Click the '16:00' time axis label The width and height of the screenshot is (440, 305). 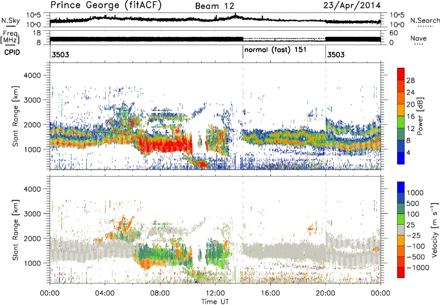pos(270,293)
